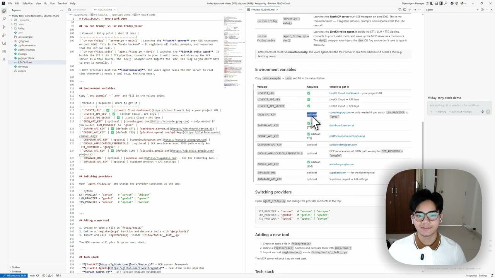The height and width of the screenshot is (278, 495).
Task: Open the Testing flask icon view
Action: pyautogui.click(x=4, y=59)
